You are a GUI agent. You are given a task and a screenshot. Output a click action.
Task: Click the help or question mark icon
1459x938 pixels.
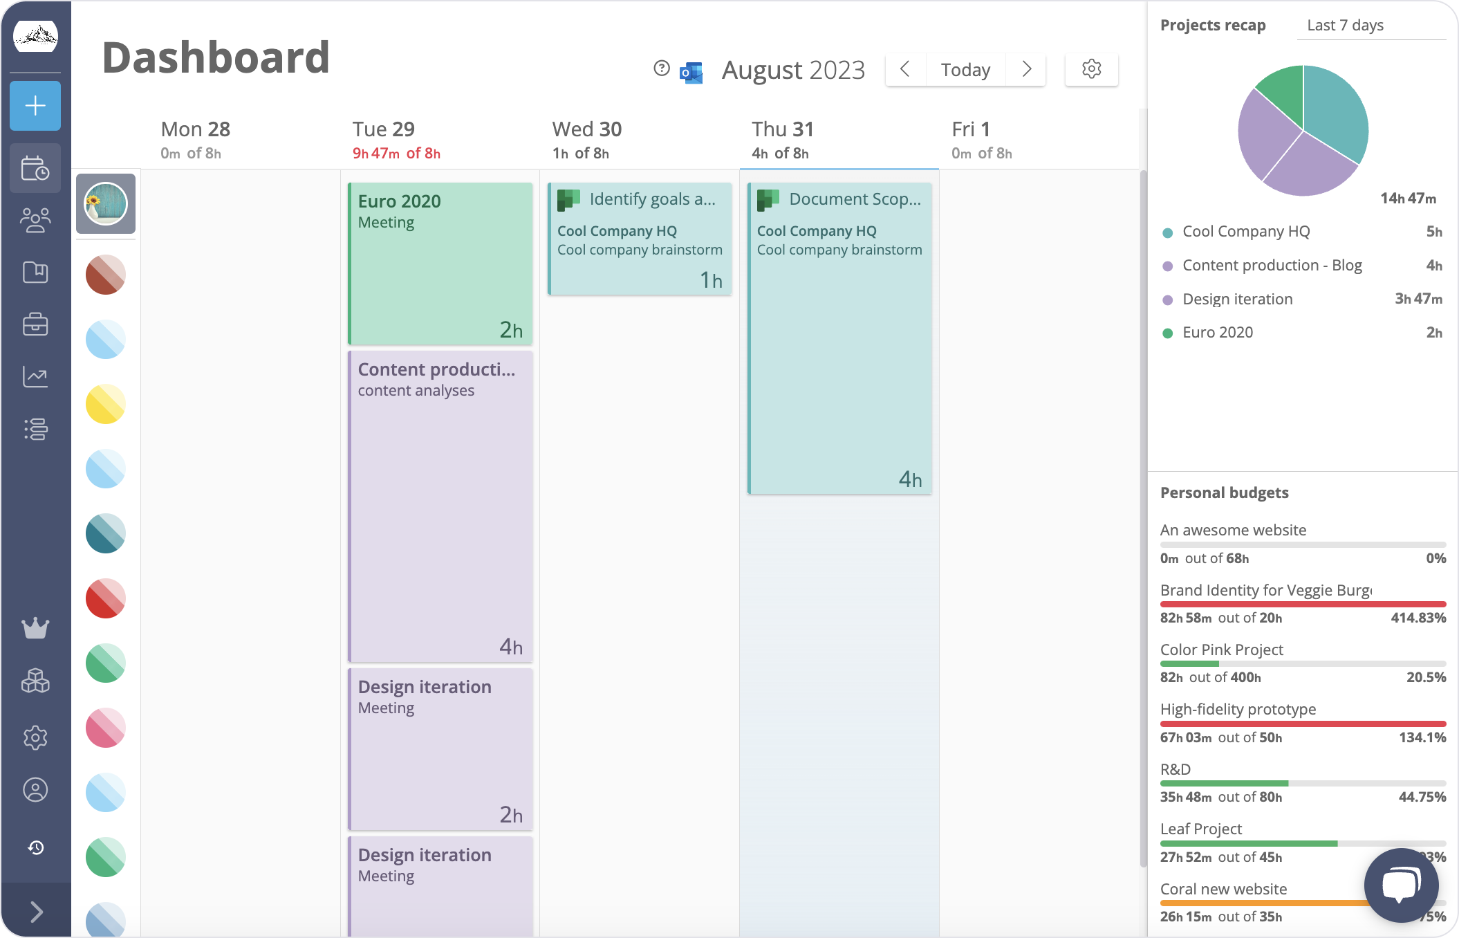(660, 69)
